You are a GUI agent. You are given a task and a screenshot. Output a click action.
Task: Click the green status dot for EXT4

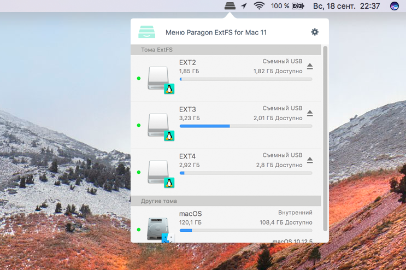tap(139, 172)
